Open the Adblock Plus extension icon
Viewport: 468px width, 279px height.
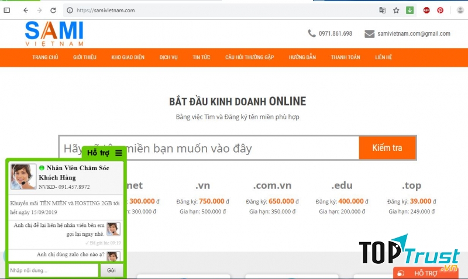pyautogui.click(x=426, y=11)
